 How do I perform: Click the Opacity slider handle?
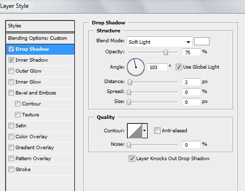coord(166,52)
